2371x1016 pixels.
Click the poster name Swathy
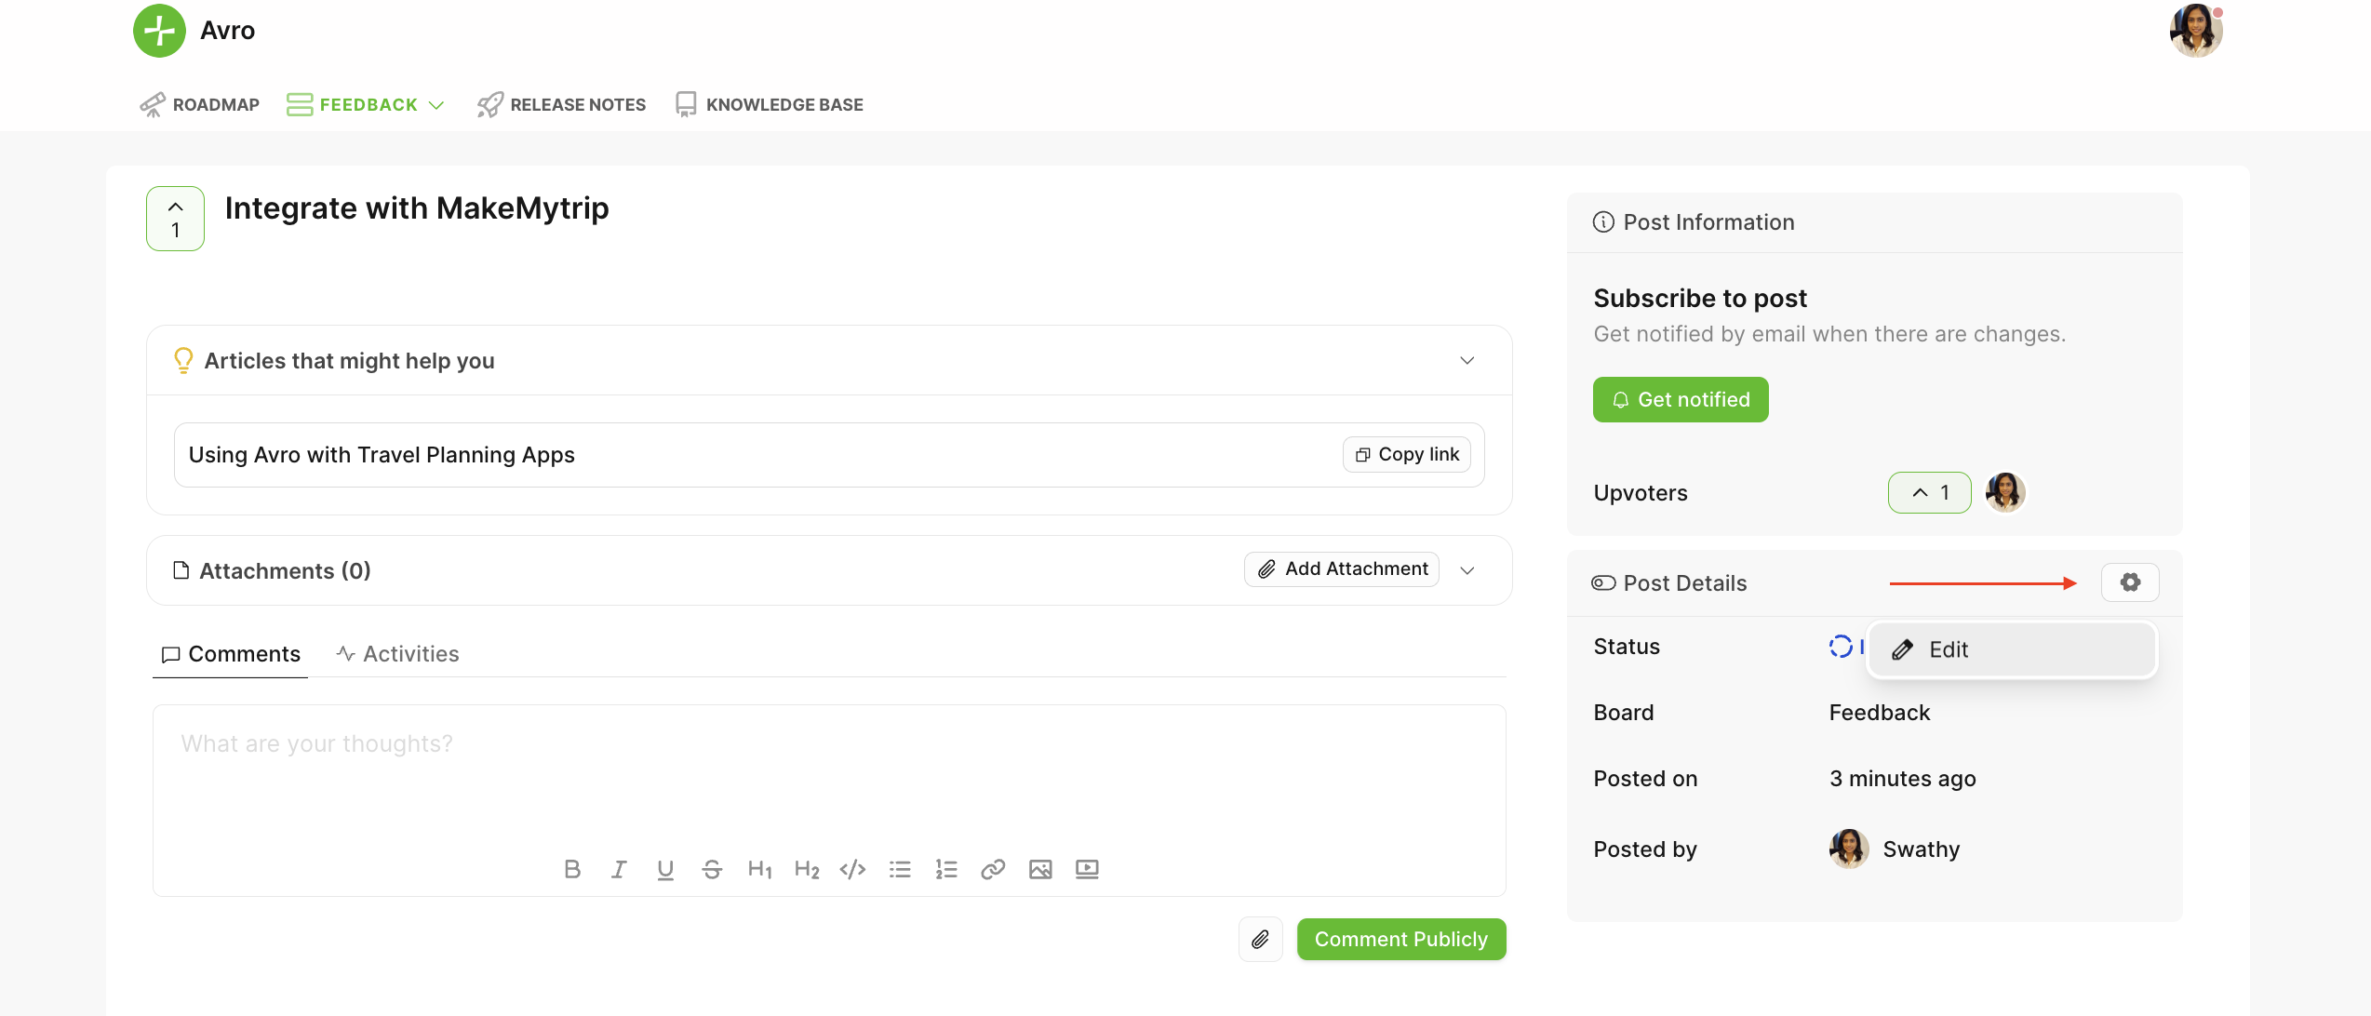click(1922, 849)
